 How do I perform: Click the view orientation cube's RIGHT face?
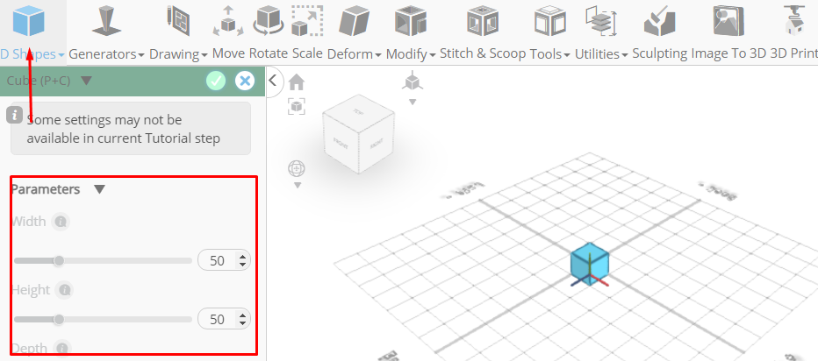(x=377, y=142)
